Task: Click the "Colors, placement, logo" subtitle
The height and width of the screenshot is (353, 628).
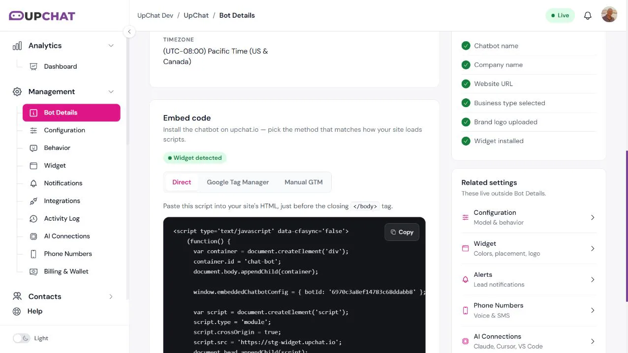Action: [x=507, y=254]
